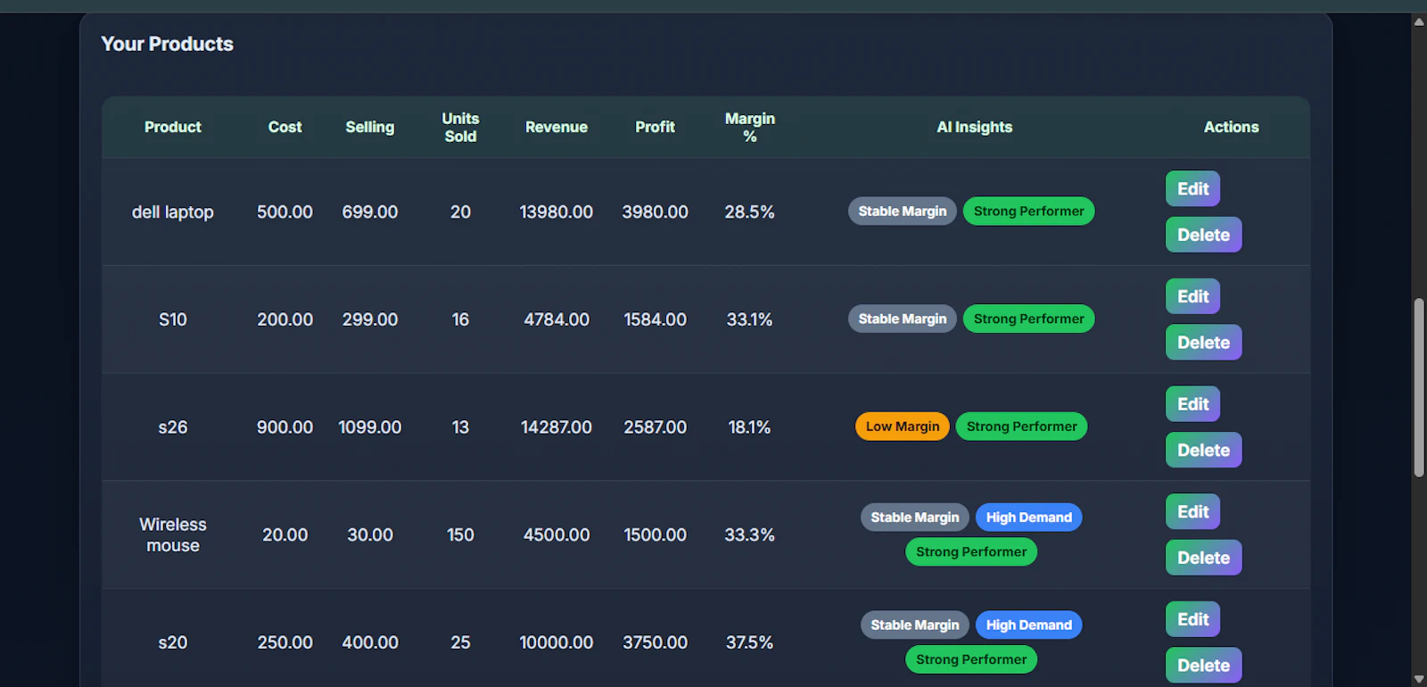Click the 4784.00 revenue value
1427x687 pixels.
coord(557,319)
